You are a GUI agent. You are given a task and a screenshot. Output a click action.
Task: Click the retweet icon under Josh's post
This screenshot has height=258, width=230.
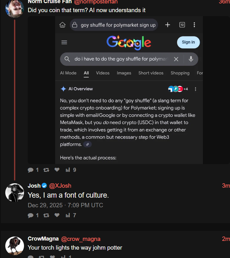click(46, 215)
